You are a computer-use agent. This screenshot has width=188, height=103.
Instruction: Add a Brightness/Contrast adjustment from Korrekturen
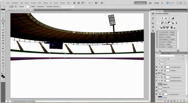(162, 18)
